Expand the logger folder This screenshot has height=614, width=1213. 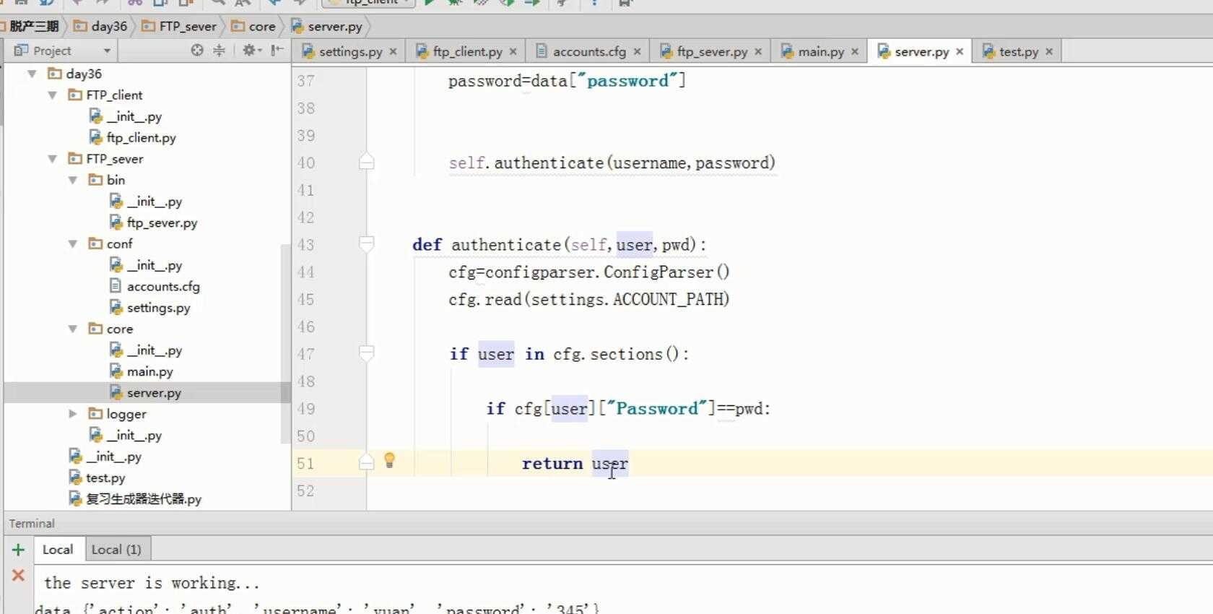coord(72,414)
